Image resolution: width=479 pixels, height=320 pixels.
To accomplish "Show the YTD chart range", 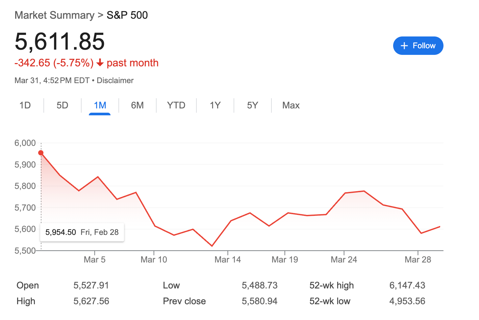I will pos(176,105).
